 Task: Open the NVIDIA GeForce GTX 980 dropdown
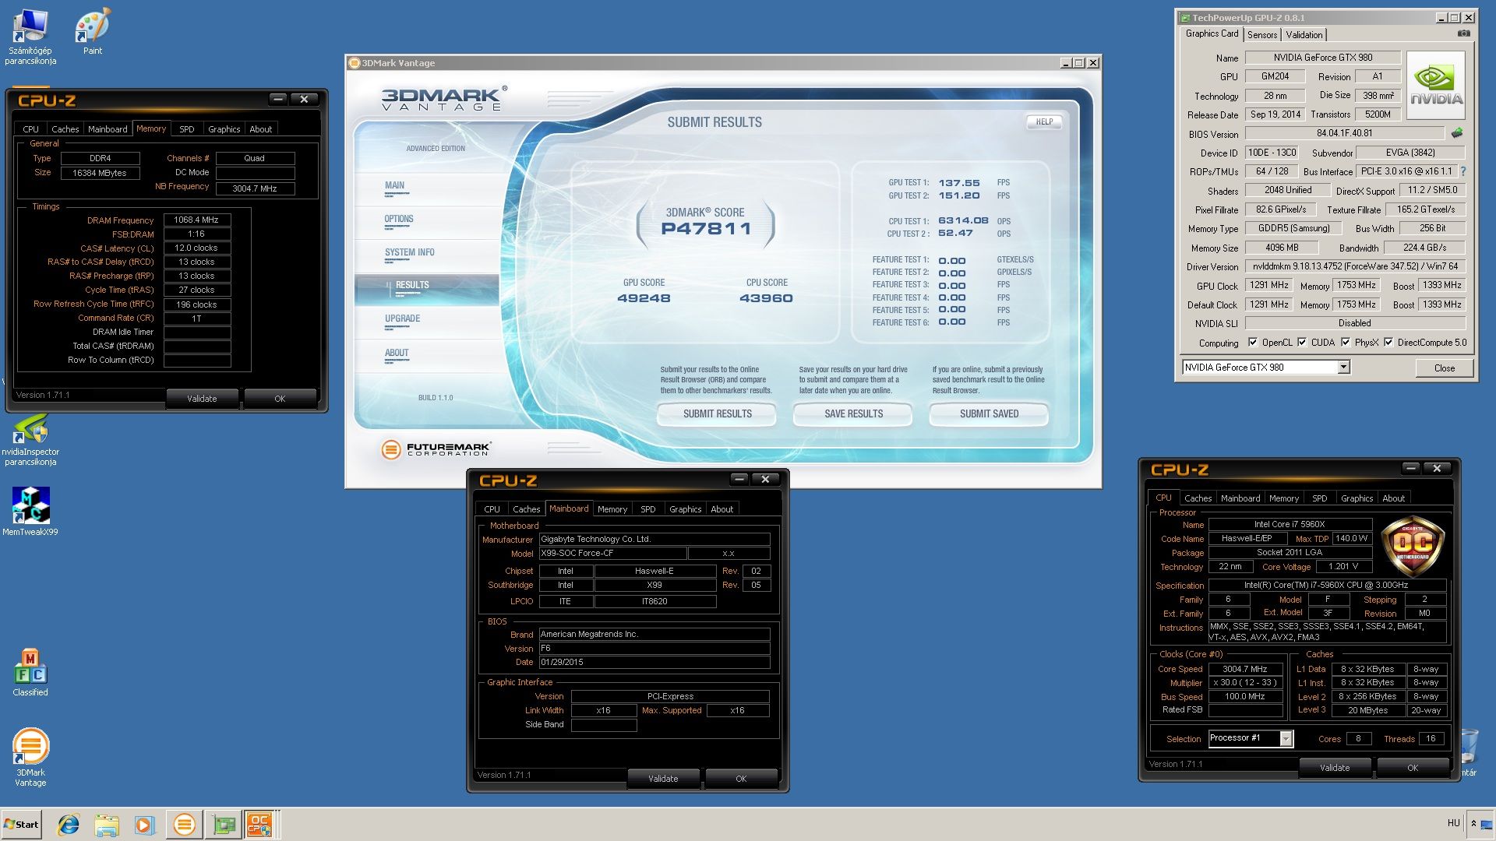tap(1343, 368)
